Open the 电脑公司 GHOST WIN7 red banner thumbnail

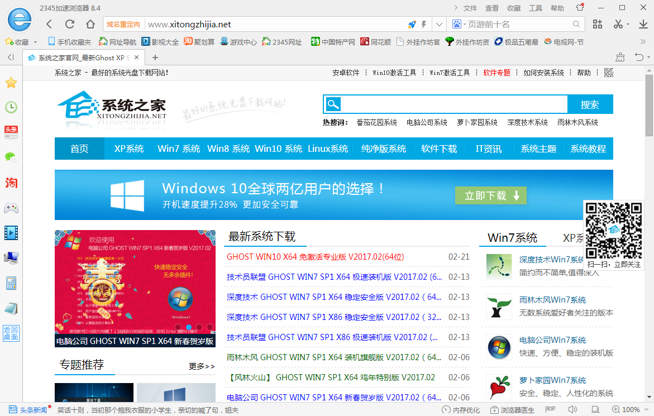click(x=135, y=289)
